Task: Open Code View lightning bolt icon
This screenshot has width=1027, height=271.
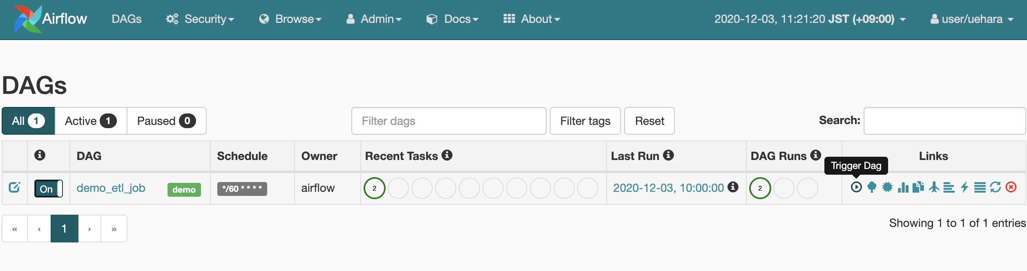Action: [x=964, y=187]
